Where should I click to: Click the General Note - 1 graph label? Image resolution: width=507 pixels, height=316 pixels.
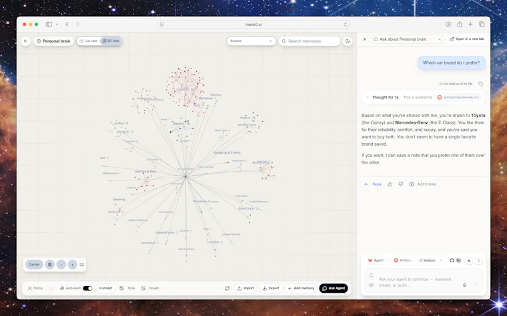click(x=166, y=232)
